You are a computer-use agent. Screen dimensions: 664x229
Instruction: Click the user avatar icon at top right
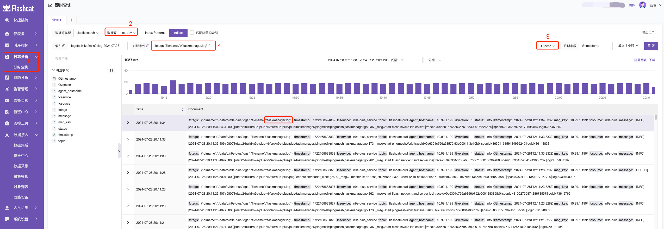642,5
